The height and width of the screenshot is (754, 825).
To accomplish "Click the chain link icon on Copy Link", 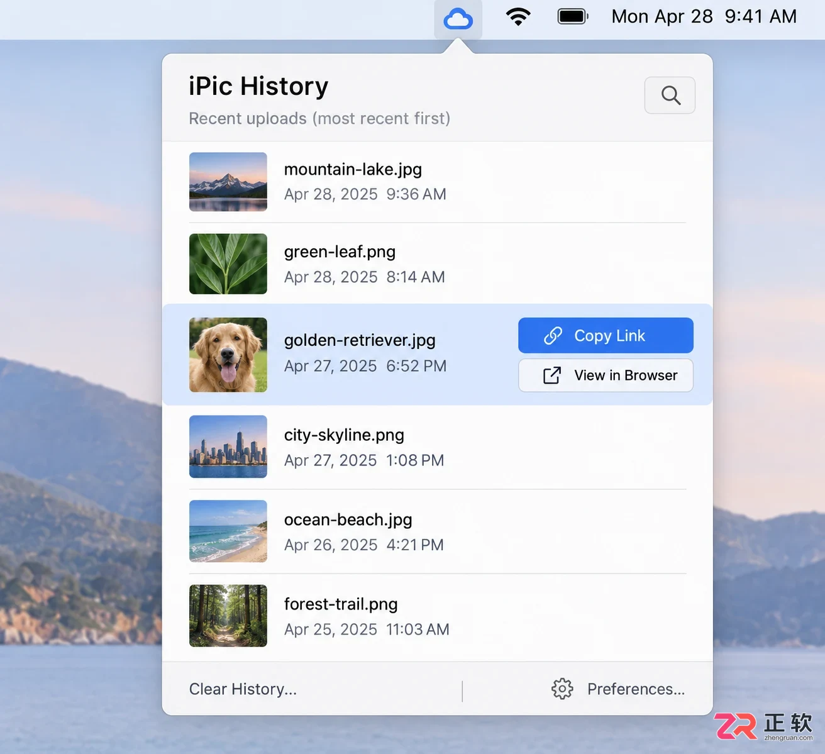I will [x=553, y=336].
